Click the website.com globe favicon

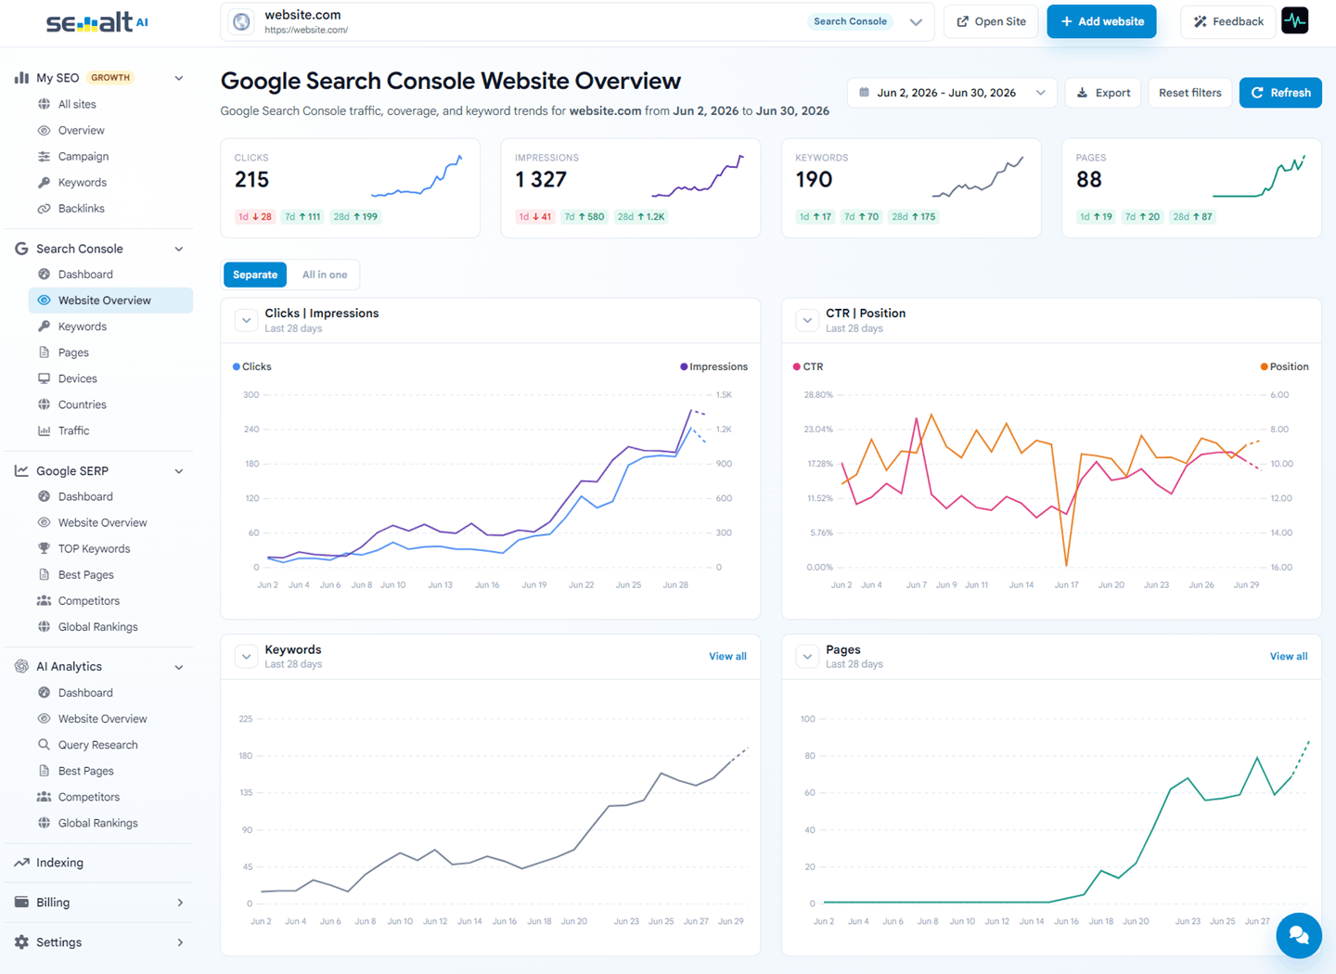241,21
